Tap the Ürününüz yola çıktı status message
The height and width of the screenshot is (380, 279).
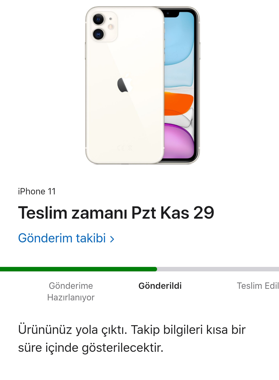pyautogui.click(x=132, y=339)
